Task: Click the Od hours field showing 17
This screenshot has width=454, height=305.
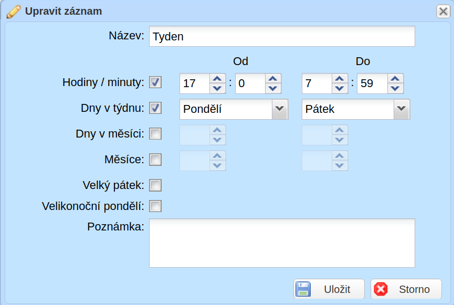Action: [195, 83]
